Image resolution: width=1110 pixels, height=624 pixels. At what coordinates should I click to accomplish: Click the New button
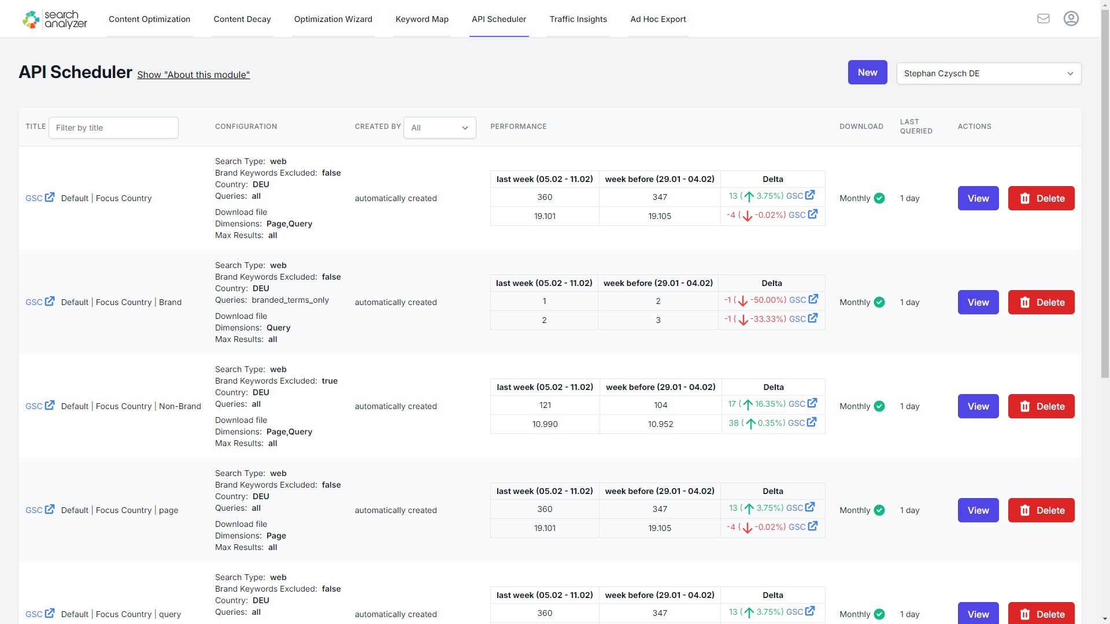[867, 72]
